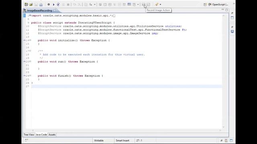The image size is (257, 144).
Task: Select the ImageBasedRecording editor tab
Action: [39, 10]
